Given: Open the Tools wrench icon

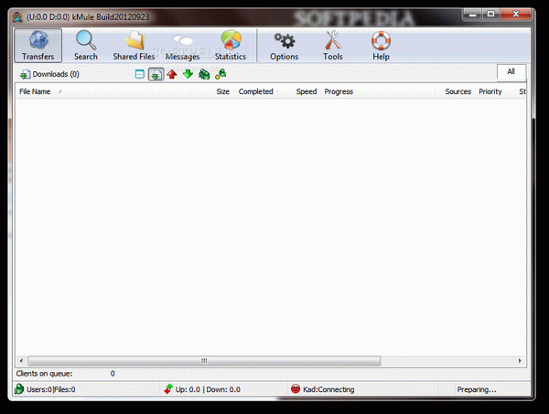Looking at the screenshot, I should pos(333,46).
